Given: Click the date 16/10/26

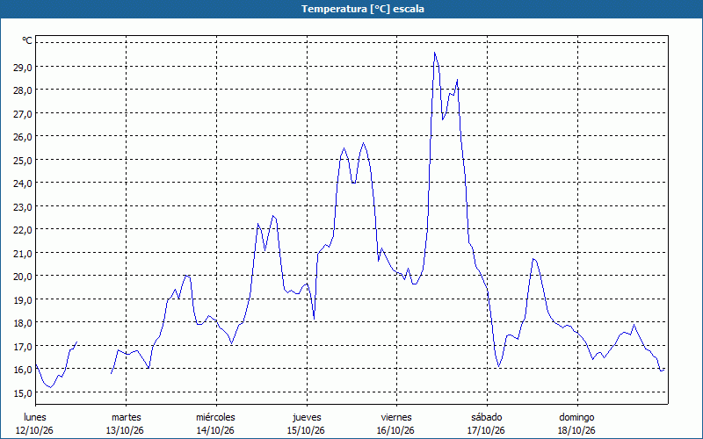Looking at the screenshot, I should (x=396, y=430).
